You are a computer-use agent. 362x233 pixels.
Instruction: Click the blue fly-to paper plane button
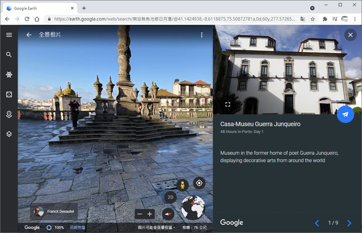(345, 114)
